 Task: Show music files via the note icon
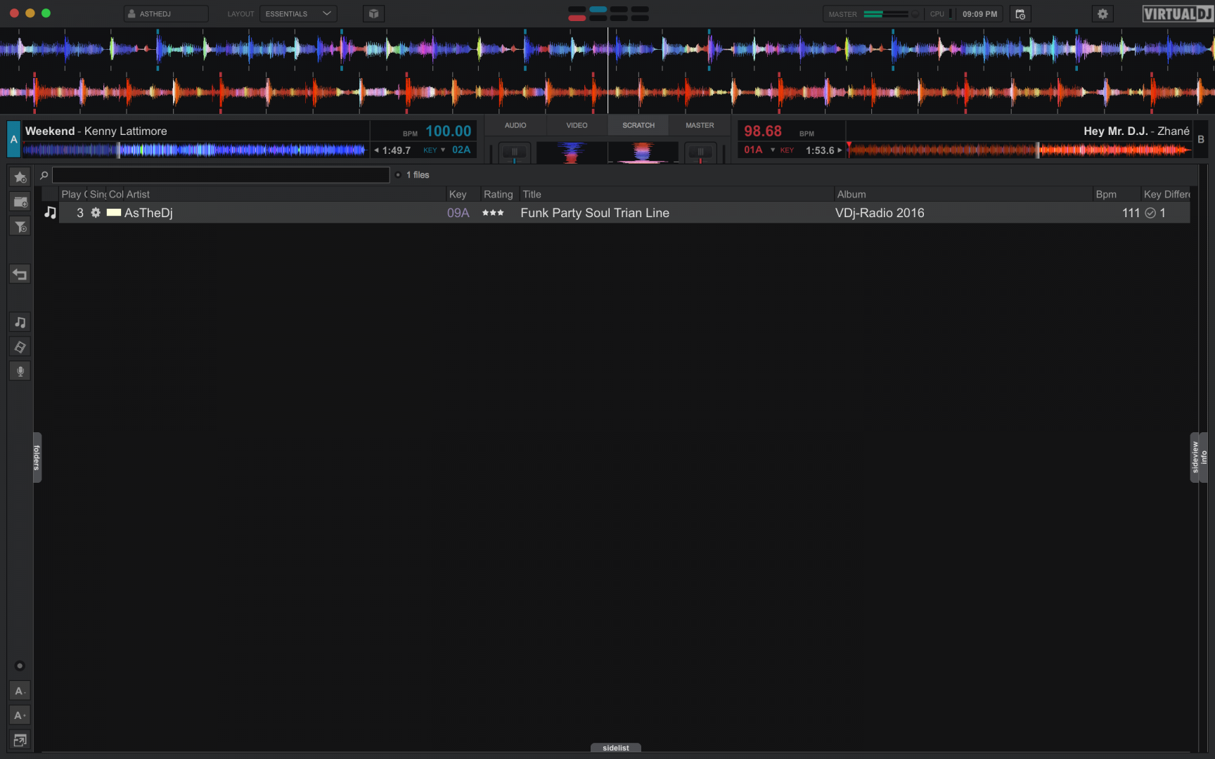click(x=20, y=322)
